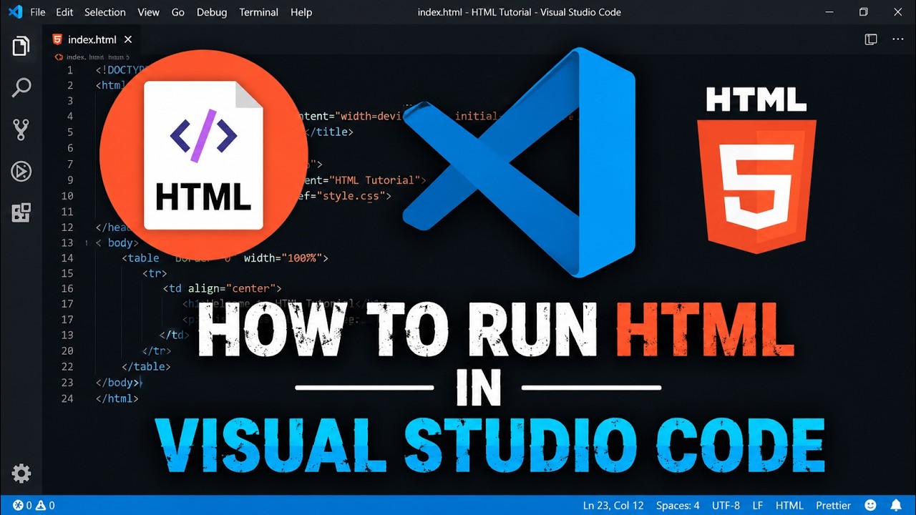The width and height of the screenshot is (916, 515).
Task: Open the feedback smiley in status bar
Action: coord(870,506)
